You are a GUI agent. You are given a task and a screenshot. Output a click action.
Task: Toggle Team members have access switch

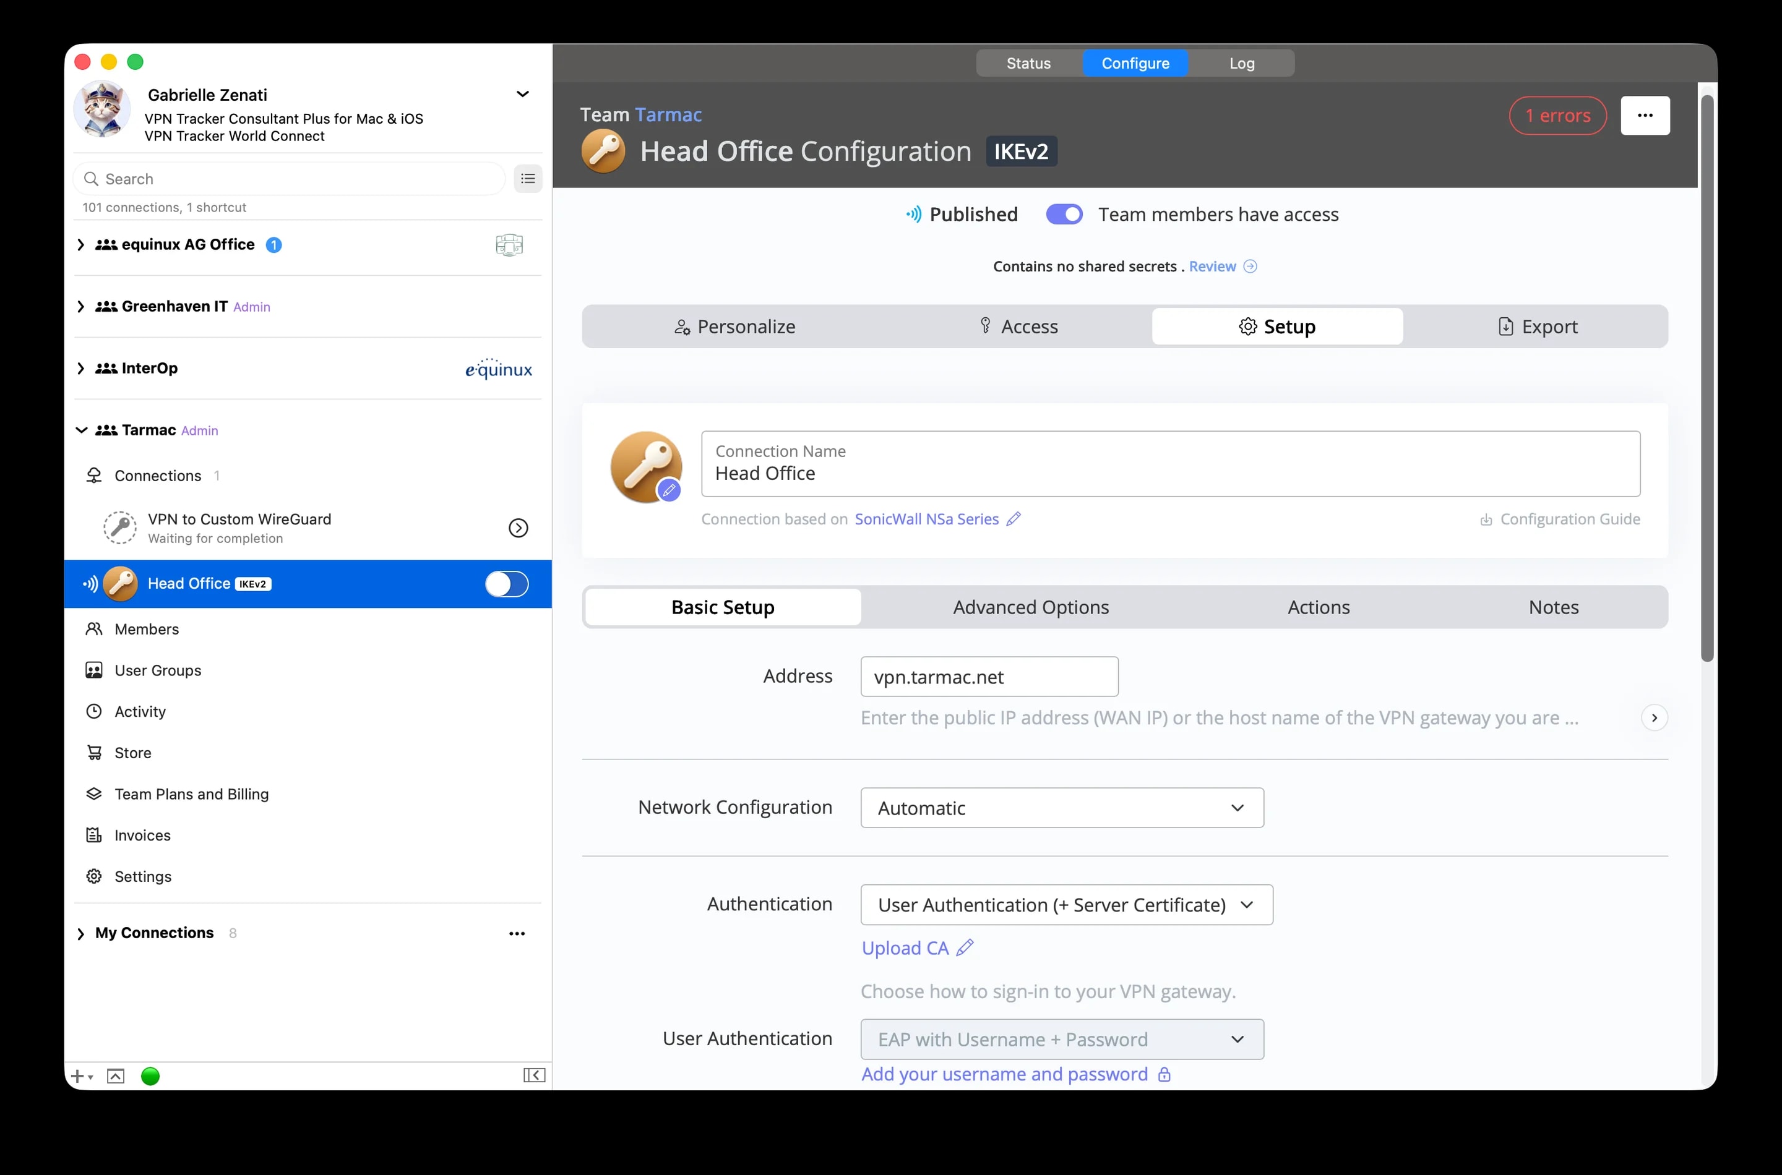pyautogui.click(x=1064, y=215)
